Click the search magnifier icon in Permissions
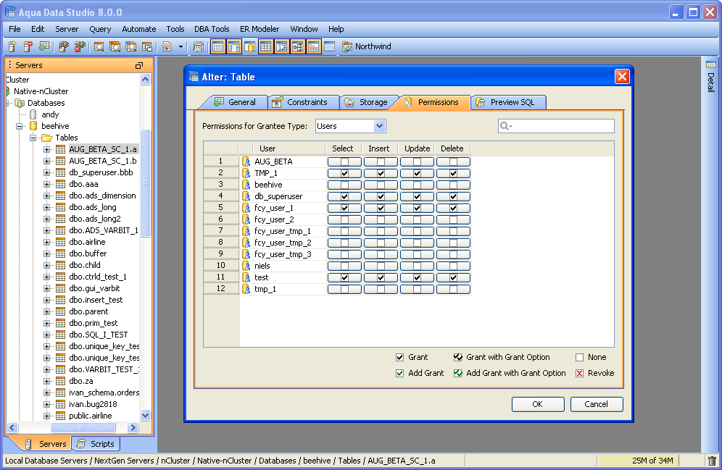Screen dimensions: 722x470 coord(505,127)
